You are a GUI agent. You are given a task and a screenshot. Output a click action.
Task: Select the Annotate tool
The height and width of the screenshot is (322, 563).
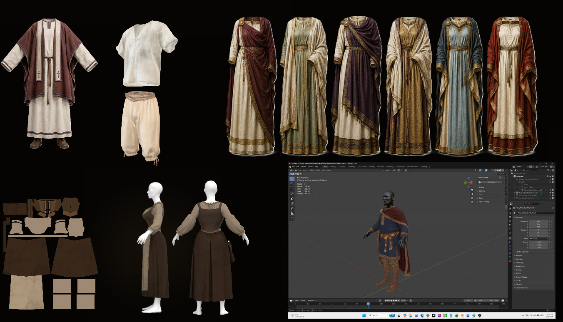[292, 208]
